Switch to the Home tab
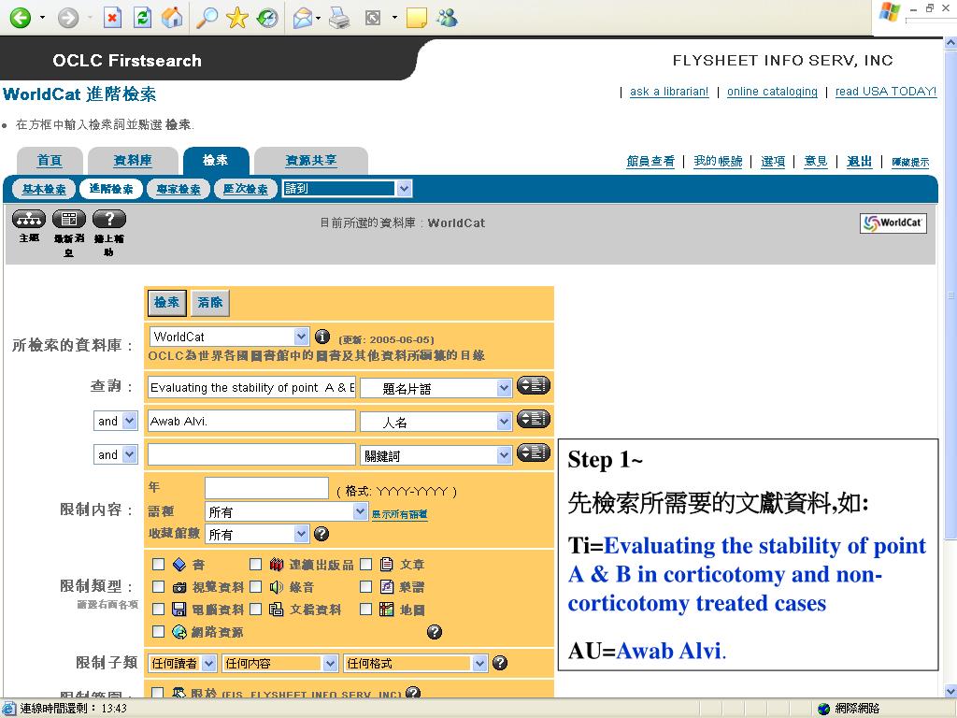The image size is (957, 718). (50, 161)
